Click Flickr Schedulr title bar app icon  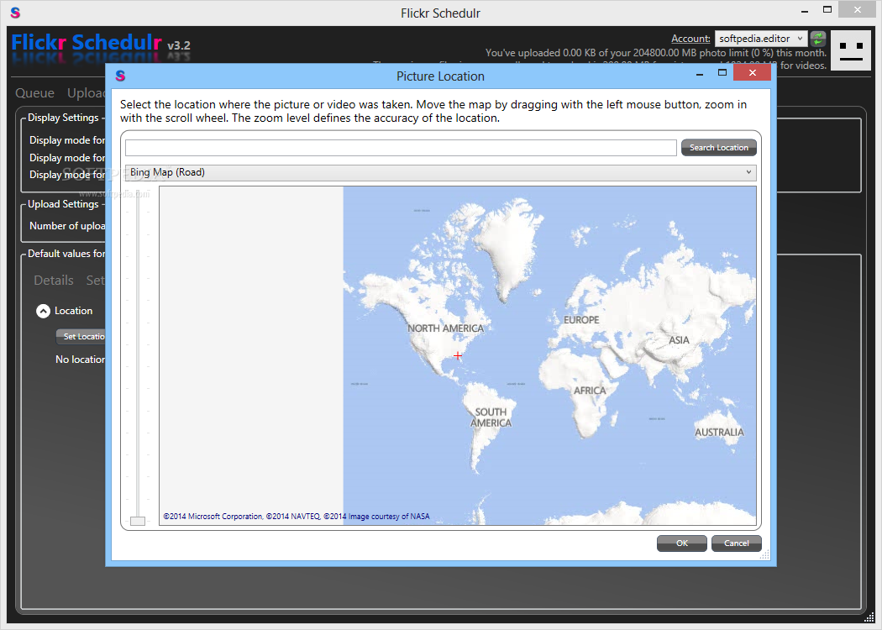click(x=15, y=13)
